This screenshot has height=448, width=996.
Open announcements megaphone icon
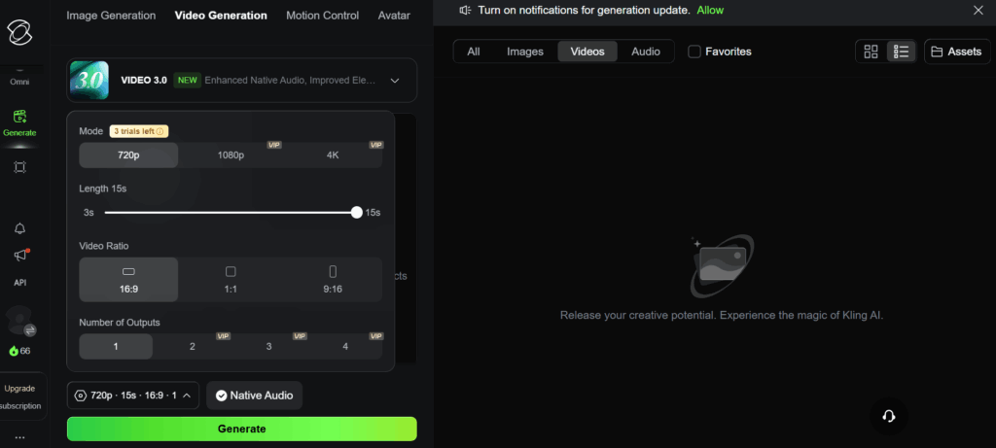tap(21, 255)
